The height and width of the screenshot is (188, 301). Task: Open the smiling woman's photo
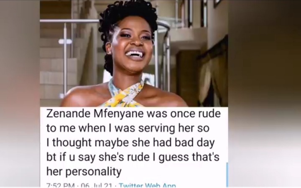[x=134, y=53]
